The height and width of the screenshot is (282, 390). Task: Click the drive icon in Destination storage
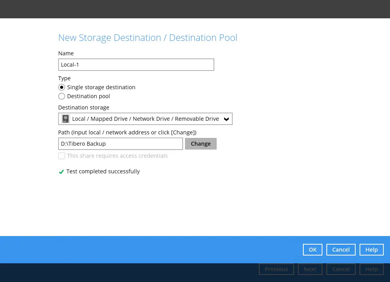click(66, 119)
